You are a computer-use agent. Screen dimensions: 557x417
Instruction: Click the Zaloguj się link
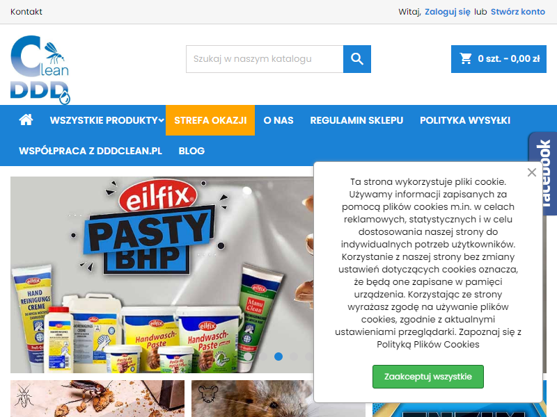pos(448,12)
